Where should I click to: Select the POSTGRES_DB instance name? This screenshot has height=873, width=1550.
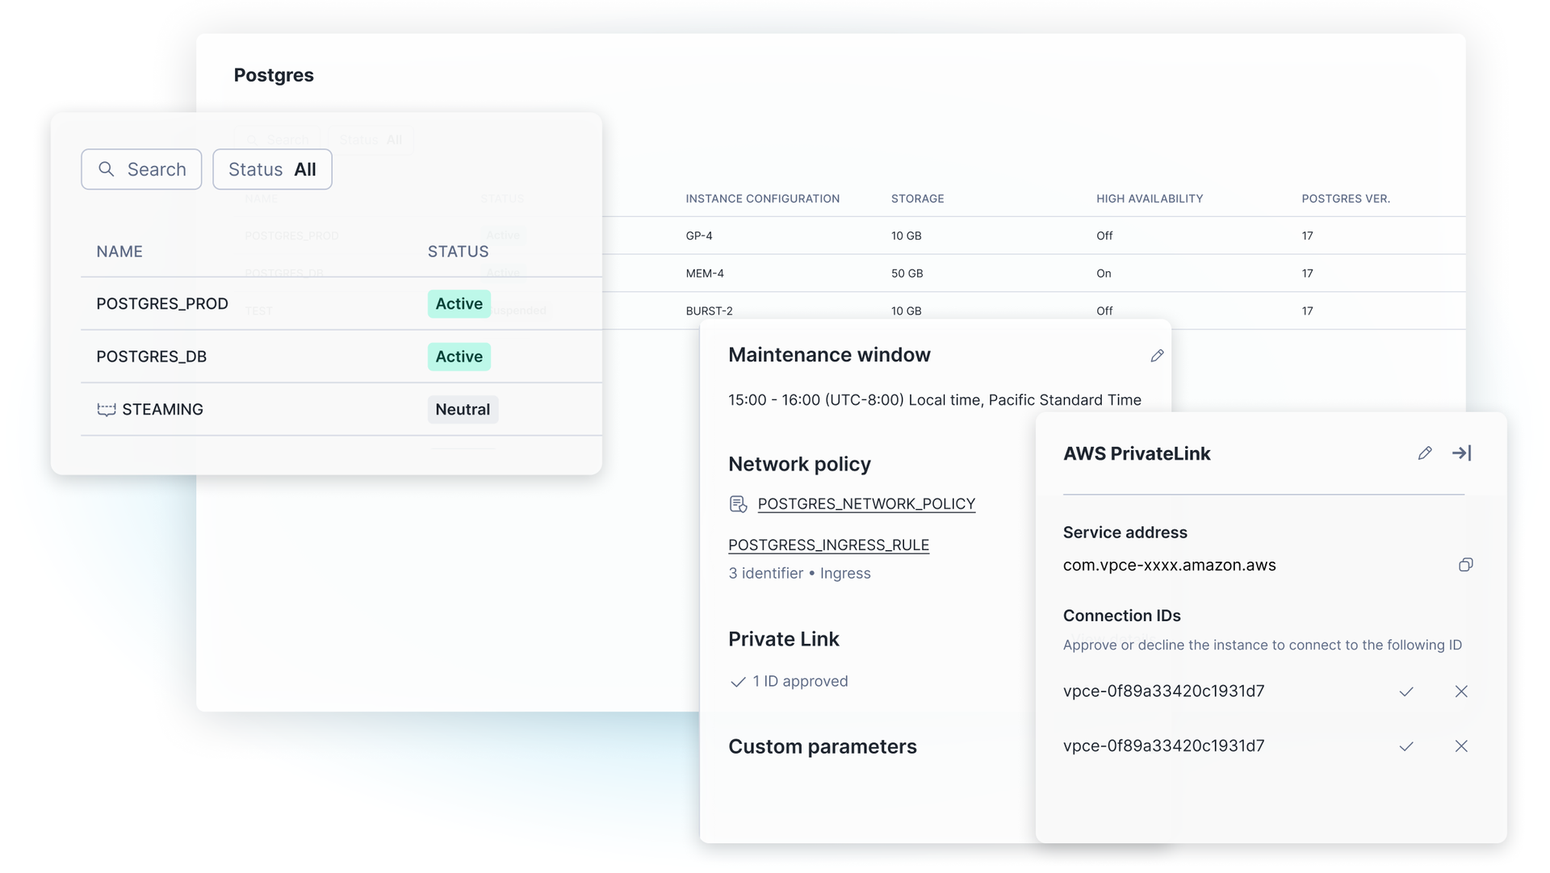pos(152,357)
